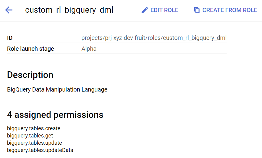Select the bigquery.tables.update permission
This screenshot has width=262, height=158.
coord(34,143)
